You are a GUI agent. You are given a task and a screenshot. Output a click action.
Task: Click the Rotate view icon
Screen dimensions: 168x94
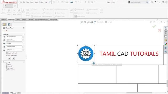(95, 22)
